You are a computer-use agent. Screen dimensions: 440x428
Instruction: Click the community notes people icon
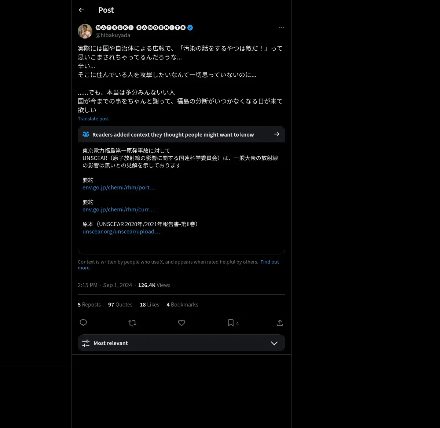coord(86,134)
